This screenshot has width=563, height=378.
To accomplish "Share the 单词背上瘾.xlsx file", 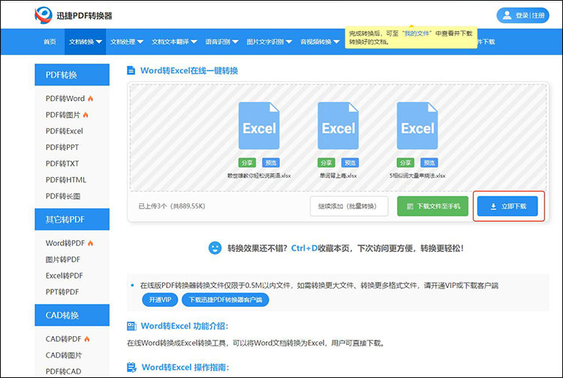I will (326, 163).
